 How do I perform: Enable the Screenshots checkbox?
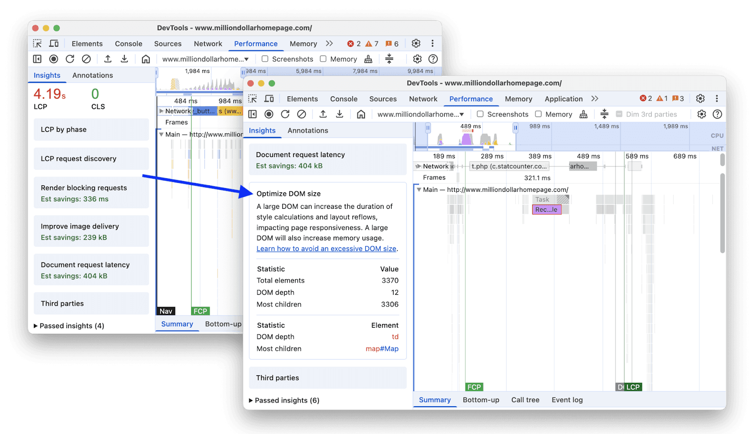click(480, 114)
